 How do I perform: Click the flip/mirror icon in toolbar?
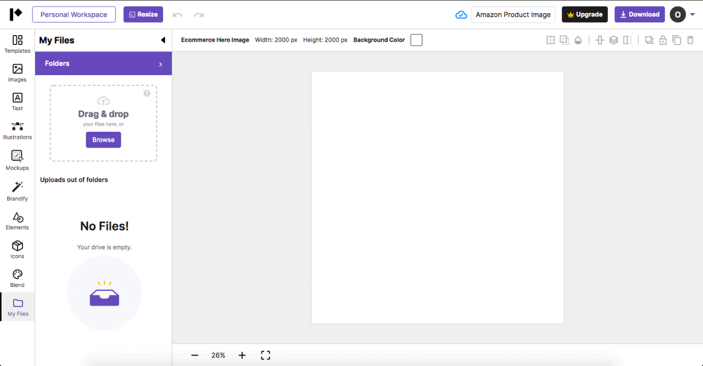pyautogui.click(x=627, y=40)
